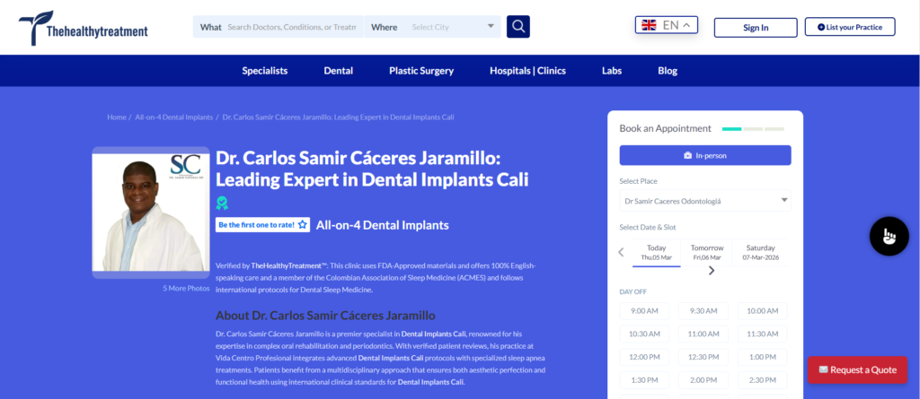The width and height of the screenshot is (920, 399).
Task: Choose the 10:30 AM time slot
Action: [x=644, y=334]
